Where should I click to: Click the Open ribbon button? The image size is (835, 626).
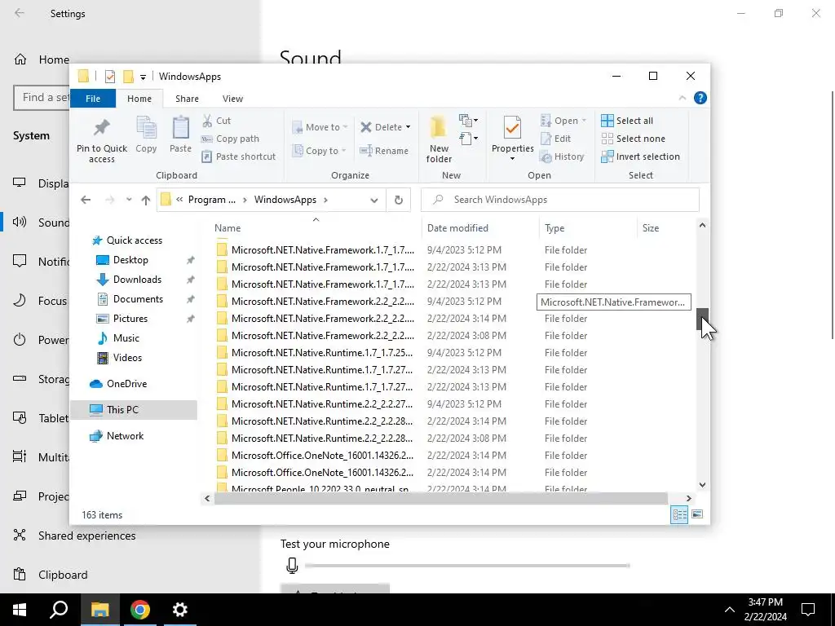pos(563,121)
